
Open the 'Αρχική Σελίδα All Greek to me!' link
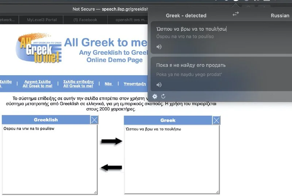tap(38, 84)
